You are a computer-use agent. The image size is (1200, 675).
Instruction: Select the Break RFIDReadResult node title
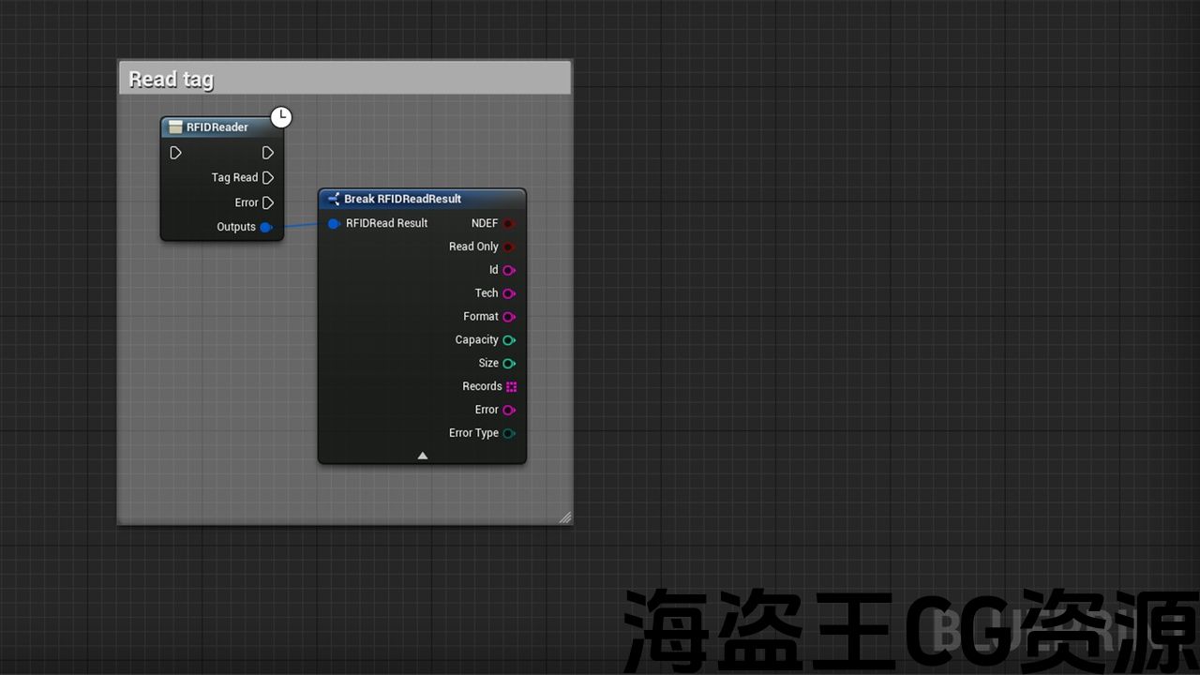(x=402, y=199)
